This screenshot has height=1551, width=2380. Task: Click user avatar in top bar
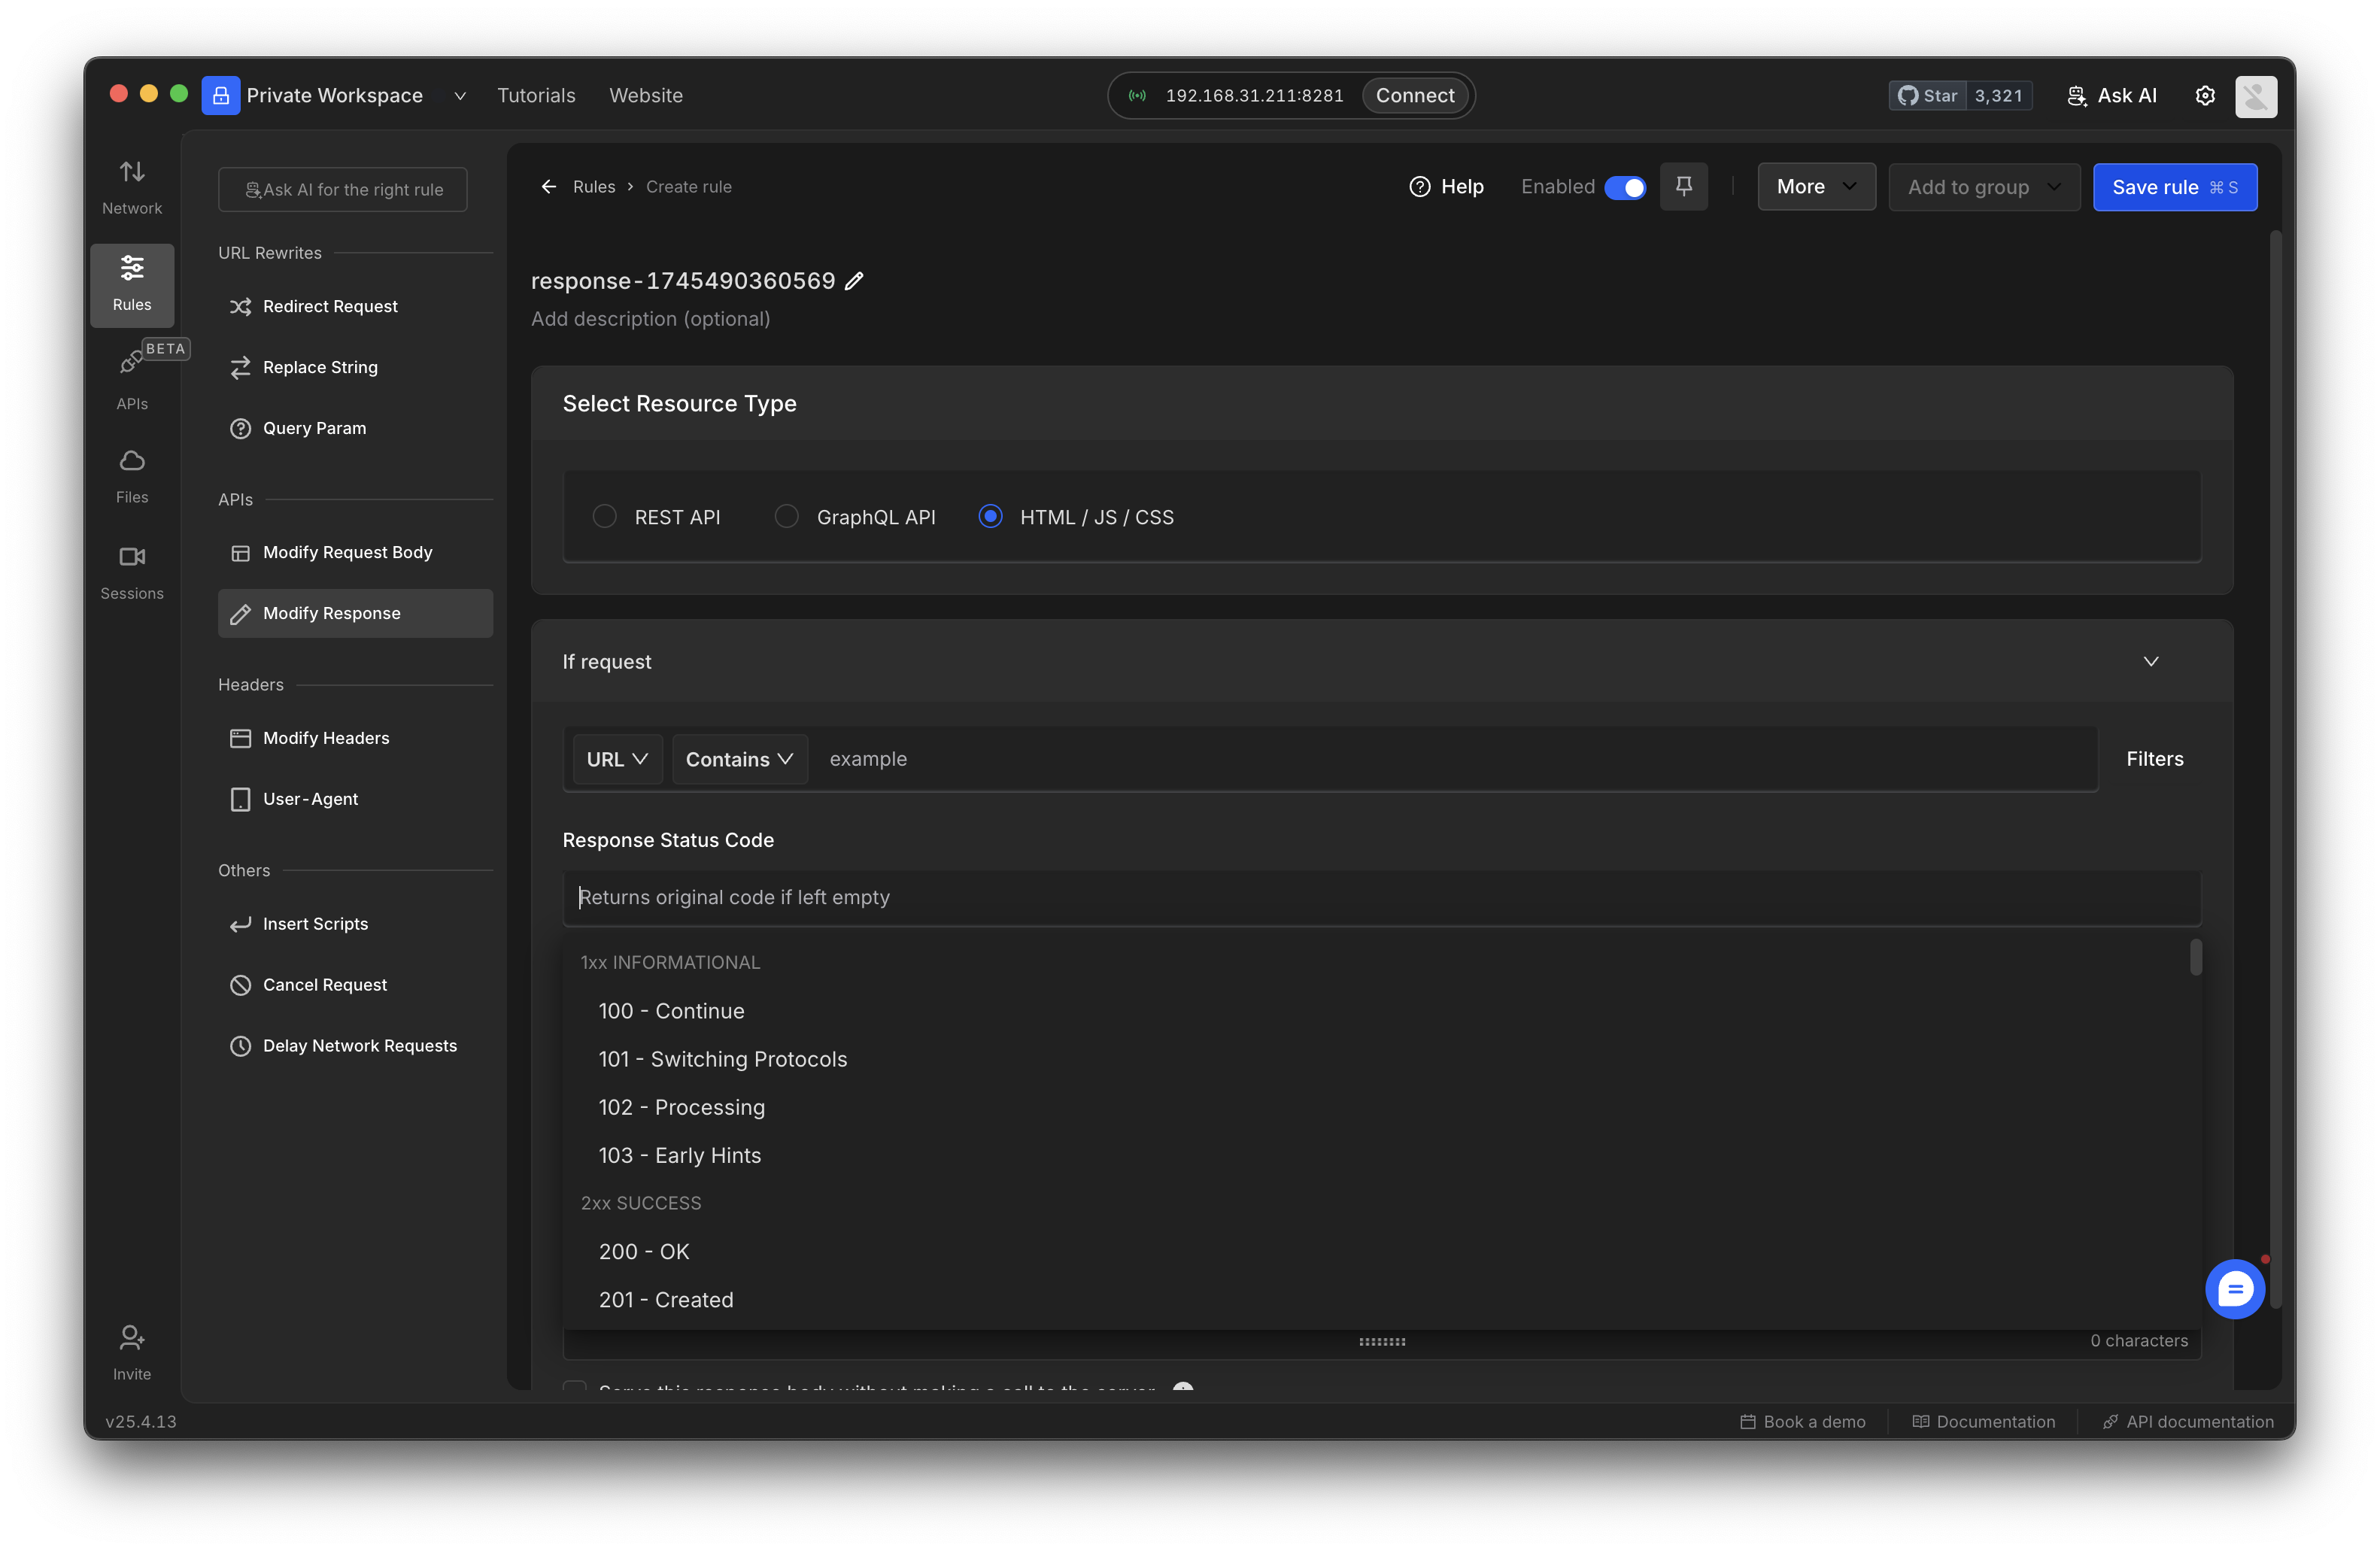(2255, 96)
